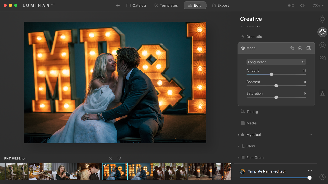Open the Essentials sun icon panel
The image size is (328, 184).
tap(322, 19)
